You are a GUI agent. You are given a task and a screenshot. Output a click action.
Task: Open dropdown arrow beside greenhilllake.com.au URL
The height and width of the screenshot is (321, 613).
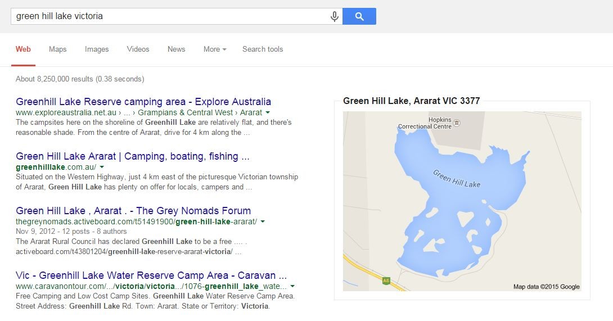coord(102,167)
